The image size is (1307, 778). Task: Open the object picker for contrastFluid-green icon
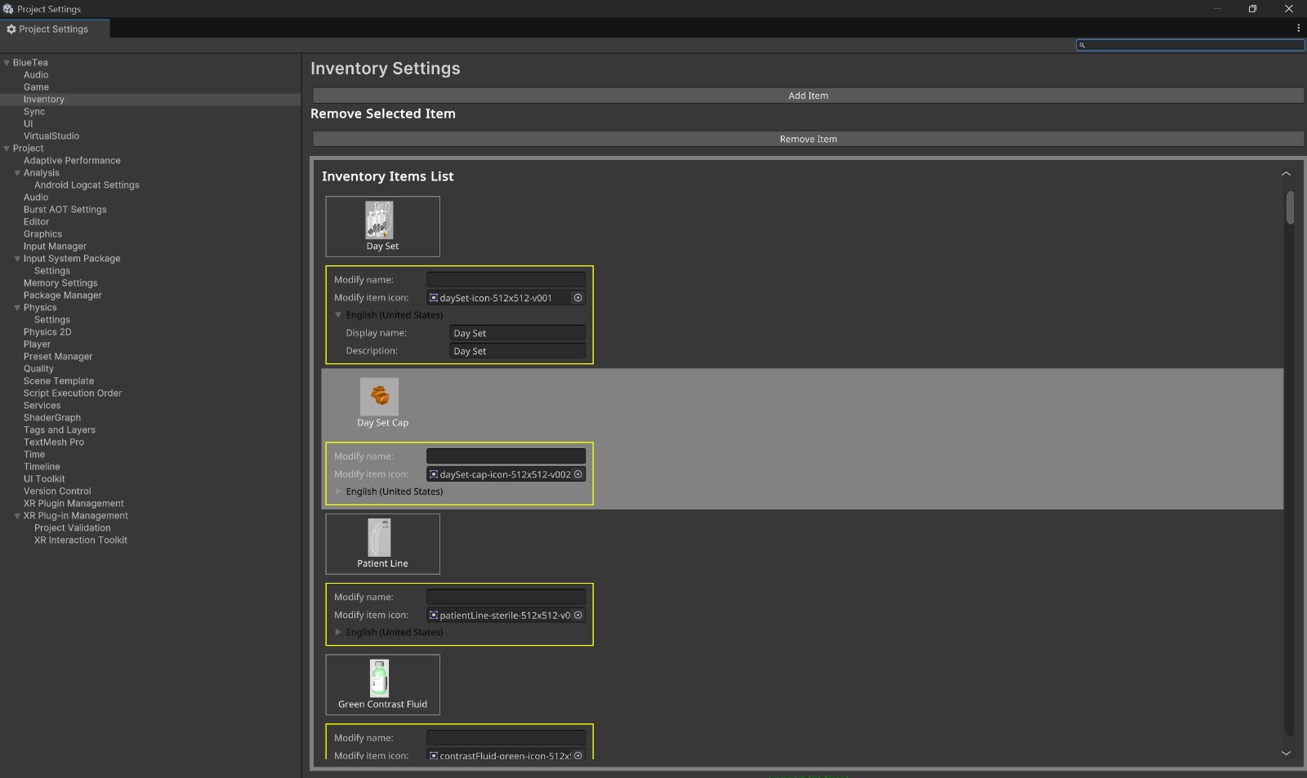(578, 755)
